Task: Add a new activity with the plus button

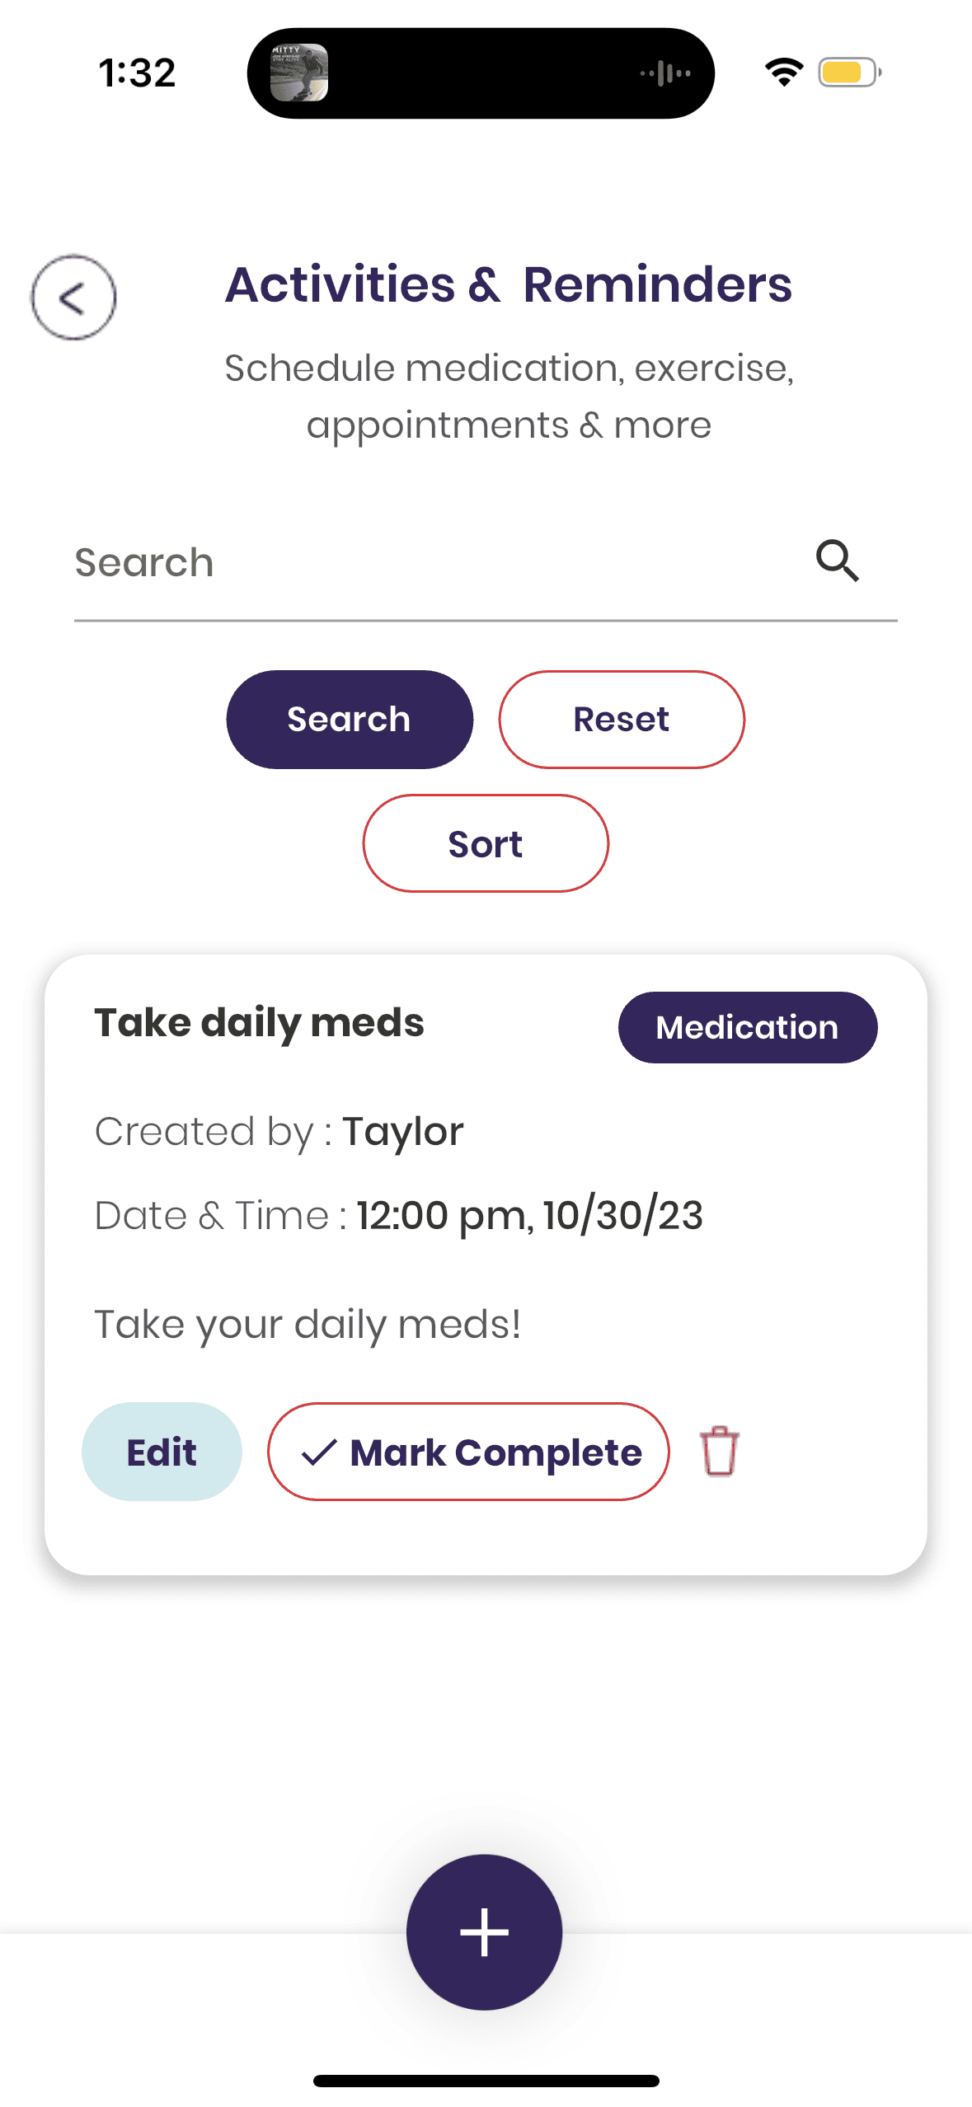Action: tap(485, 1931)
